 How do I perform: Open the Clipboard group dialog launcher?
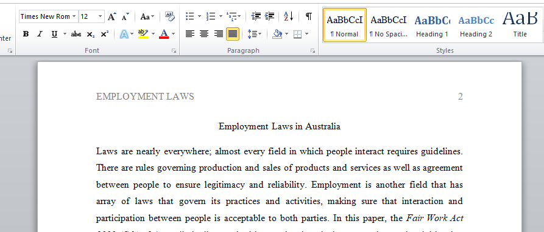pos(10,51)
